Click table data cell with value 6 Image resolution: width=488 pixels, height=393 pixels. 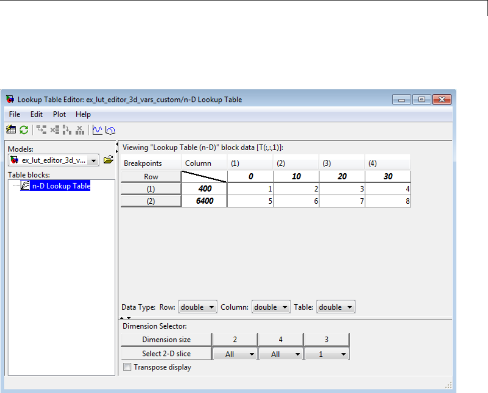[296, 201]
